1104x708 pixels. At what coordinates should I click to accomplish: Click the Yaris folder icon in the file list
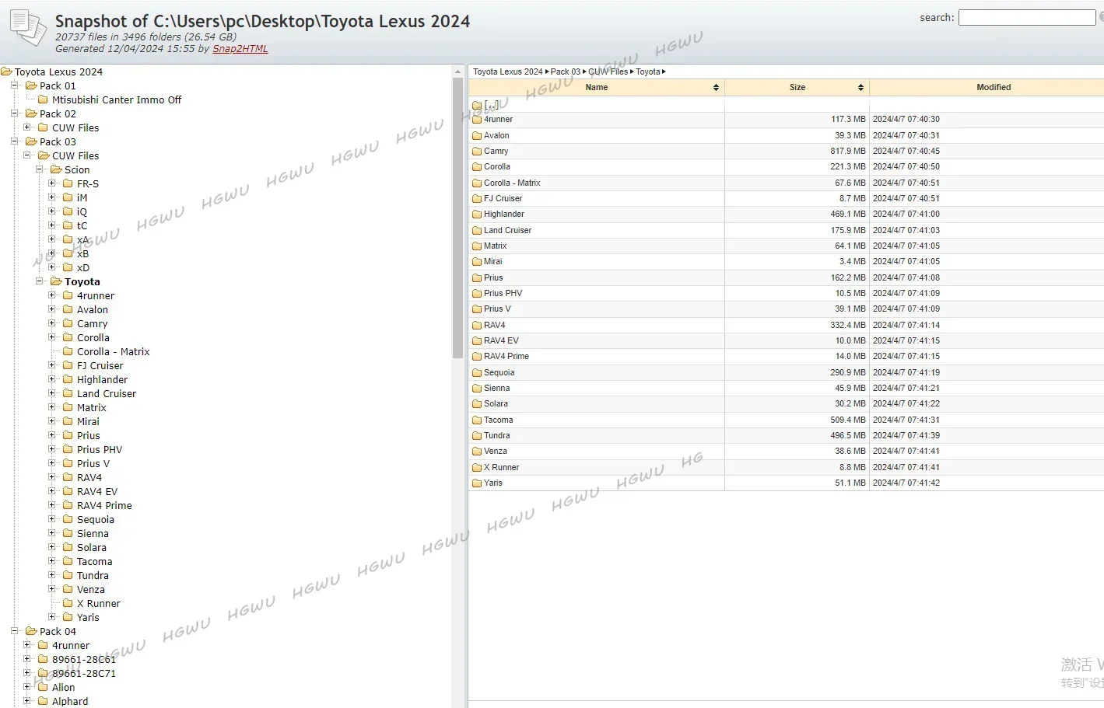click(477, 483)
